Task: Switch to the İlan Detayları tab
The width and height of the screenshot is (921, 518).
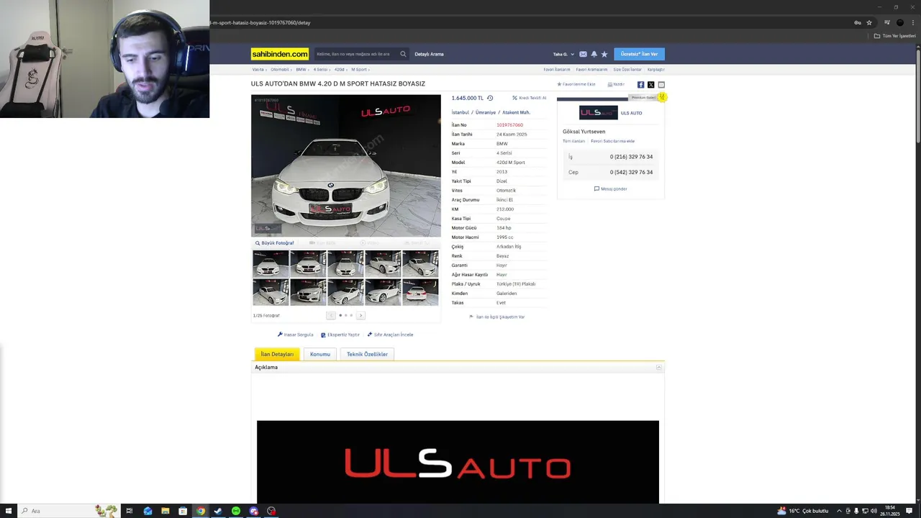Action: pos(277,354)
